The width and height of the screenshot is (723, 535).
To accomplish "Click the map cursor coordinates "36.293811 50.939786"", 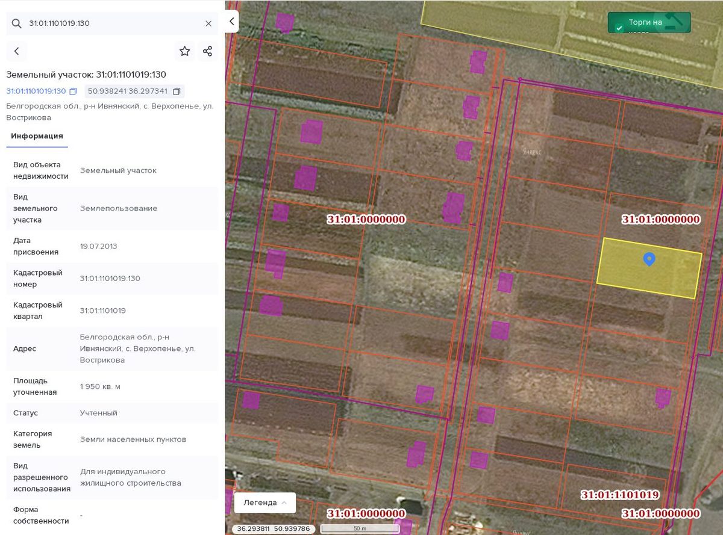I will click(274, 529).
